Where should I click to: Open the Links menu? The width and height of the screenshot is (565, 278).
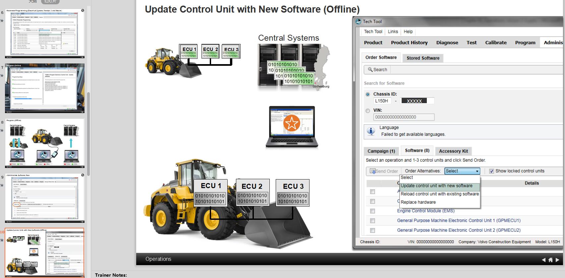coord(393,32)
